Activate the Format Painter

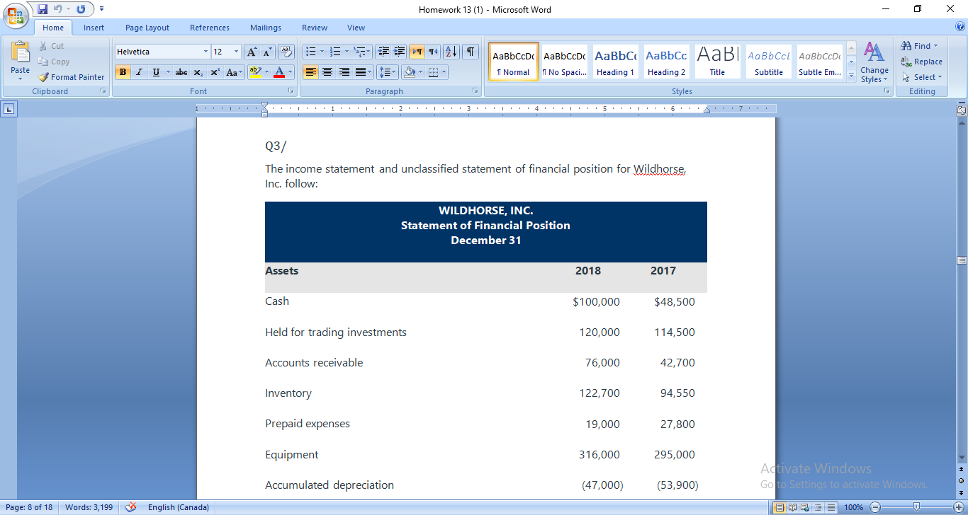pyautogui.click(x=71, y=76)
